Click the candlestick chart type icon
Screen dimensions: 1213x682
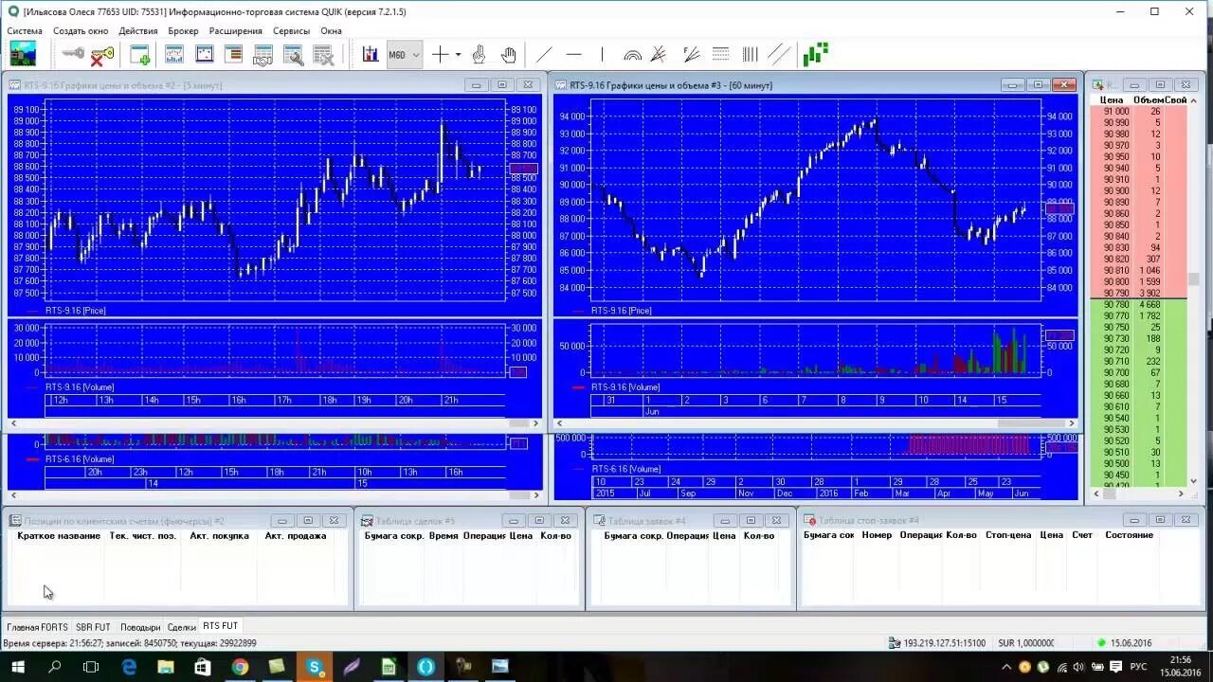370,55
